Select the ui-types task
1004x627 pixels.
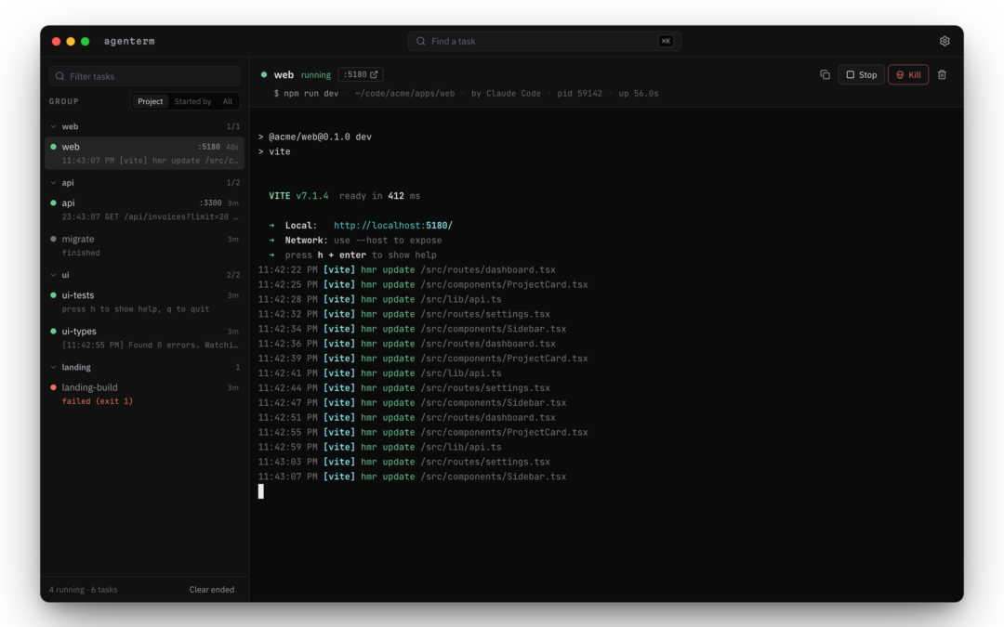click(145, 337)
